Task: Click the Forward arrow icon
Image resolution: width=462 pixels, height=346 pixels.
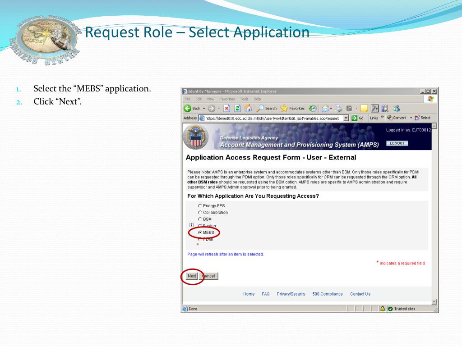Action: 212,108
